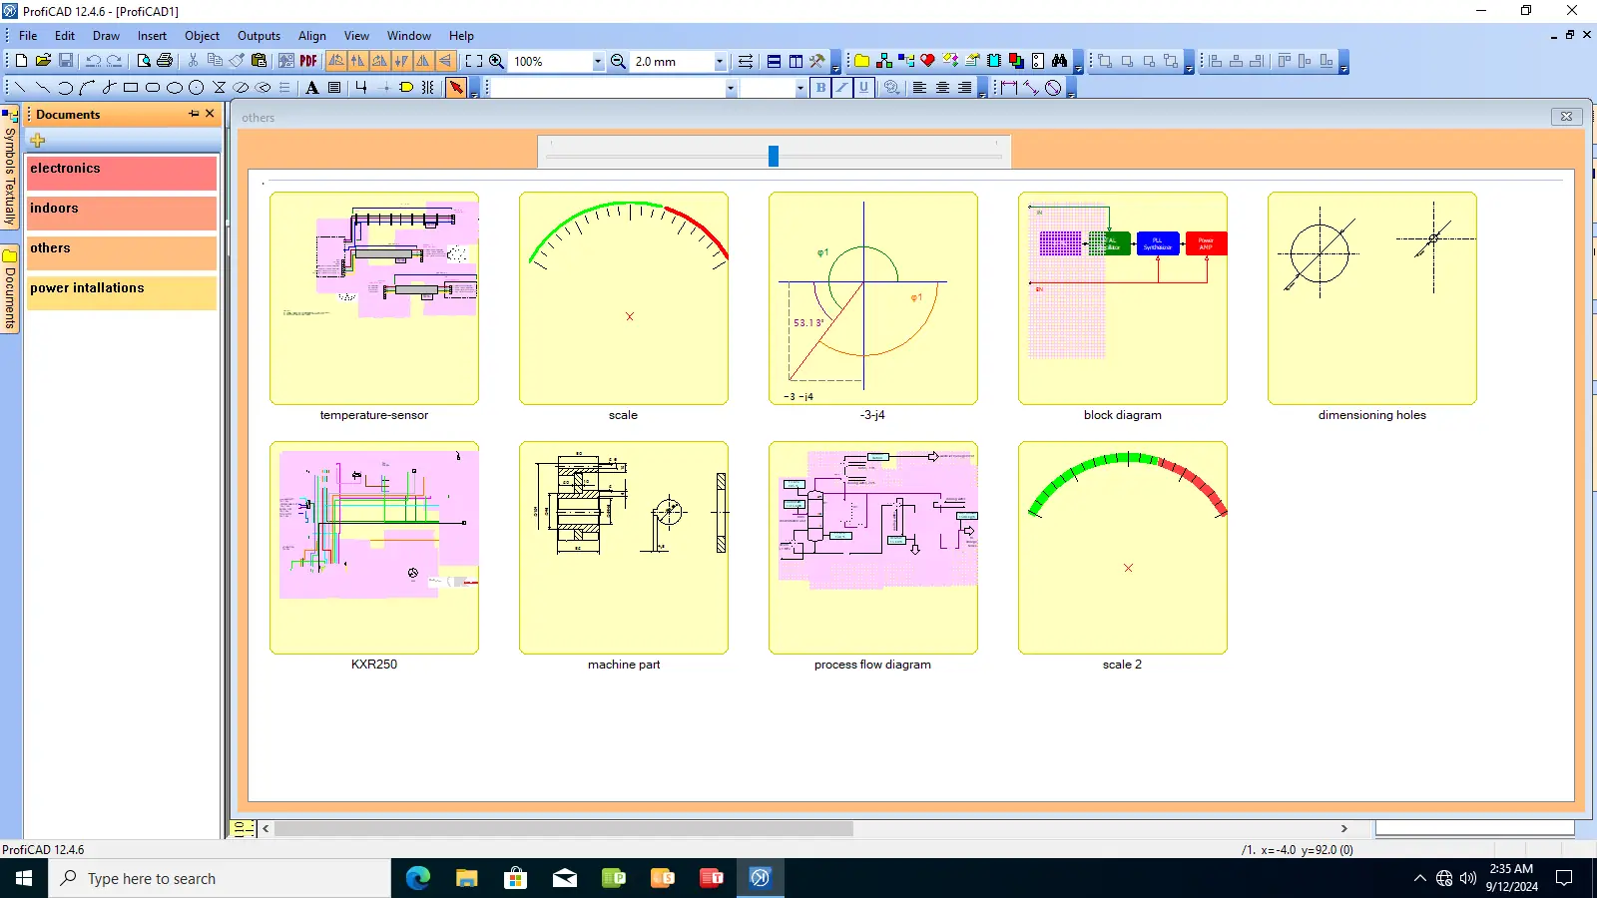Select the linear dimension tool

(1008, 88)
